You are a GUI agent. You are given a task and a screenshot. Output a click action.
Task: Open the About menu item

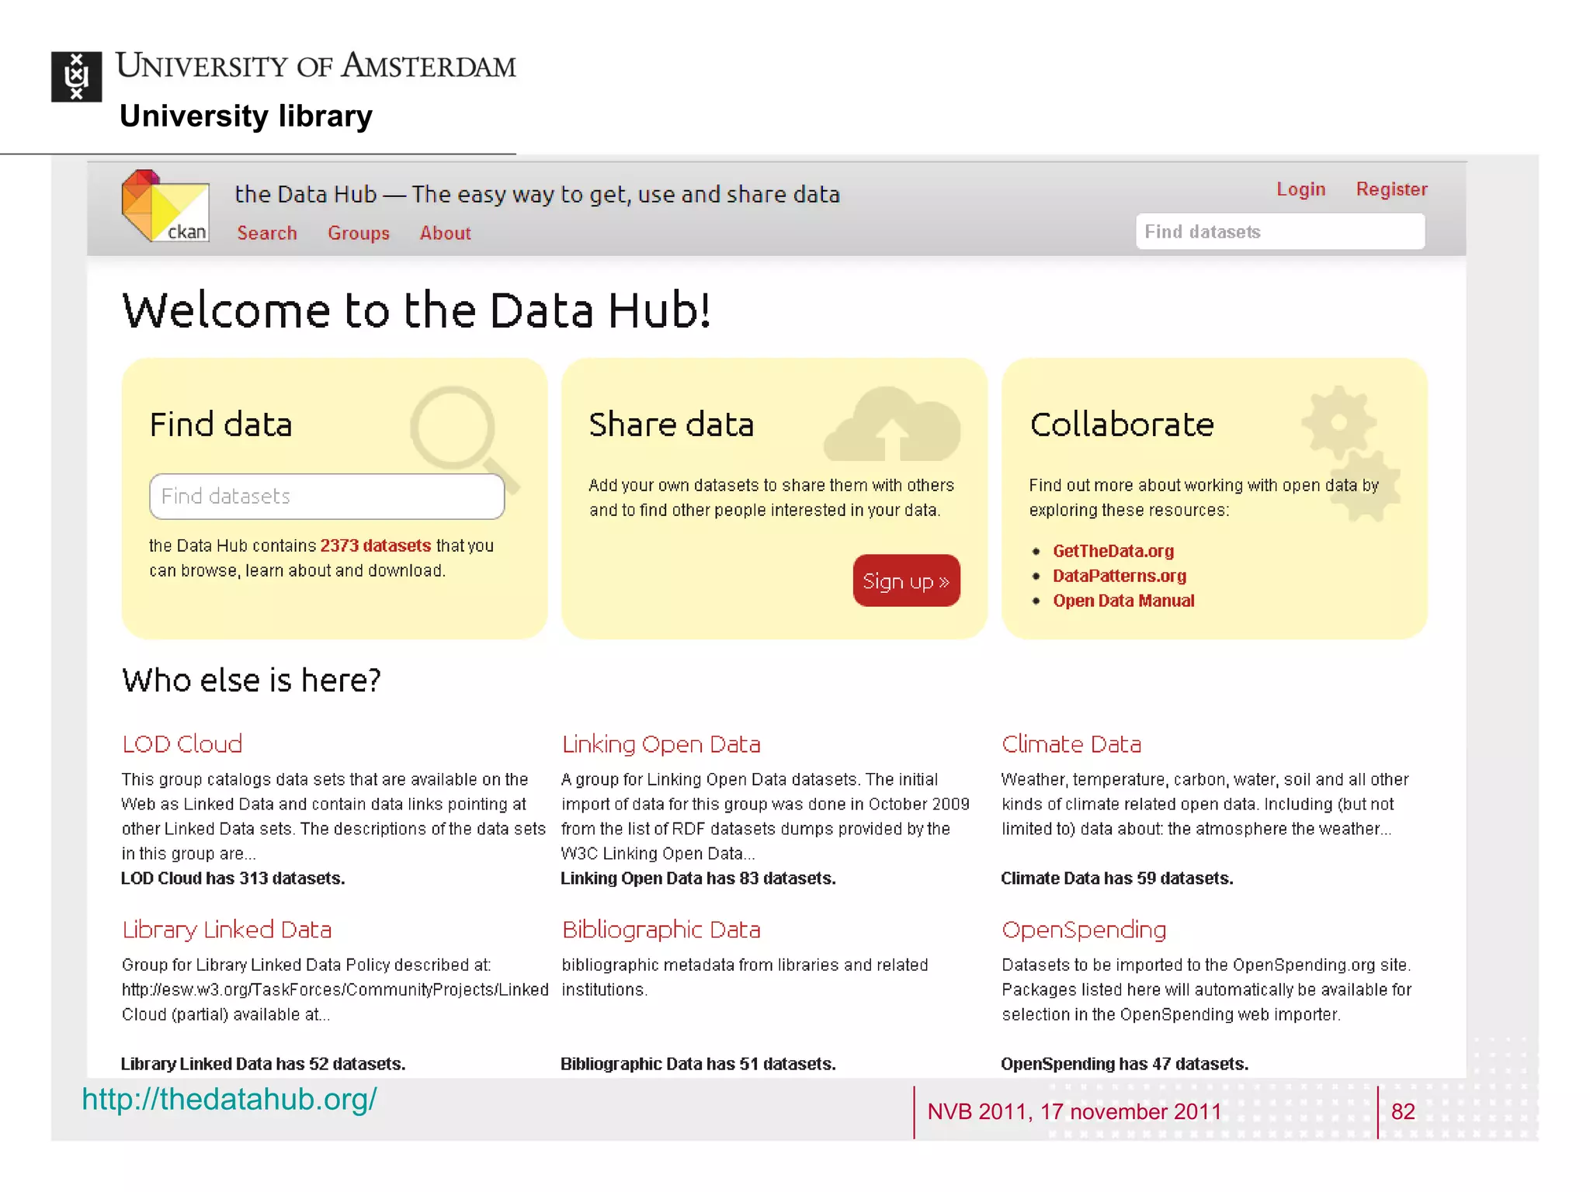tap(446, 233)
